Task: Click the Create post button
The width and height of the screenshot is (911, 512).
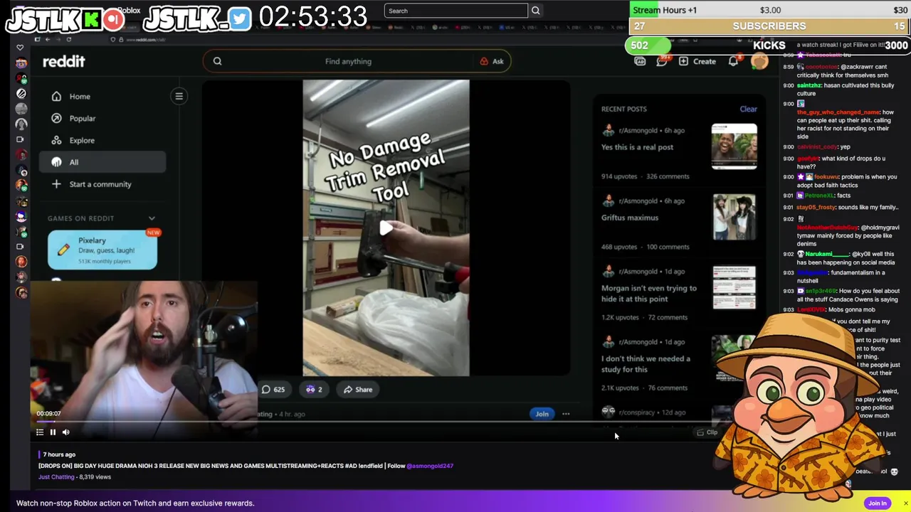Action: [x=697, y=61]
